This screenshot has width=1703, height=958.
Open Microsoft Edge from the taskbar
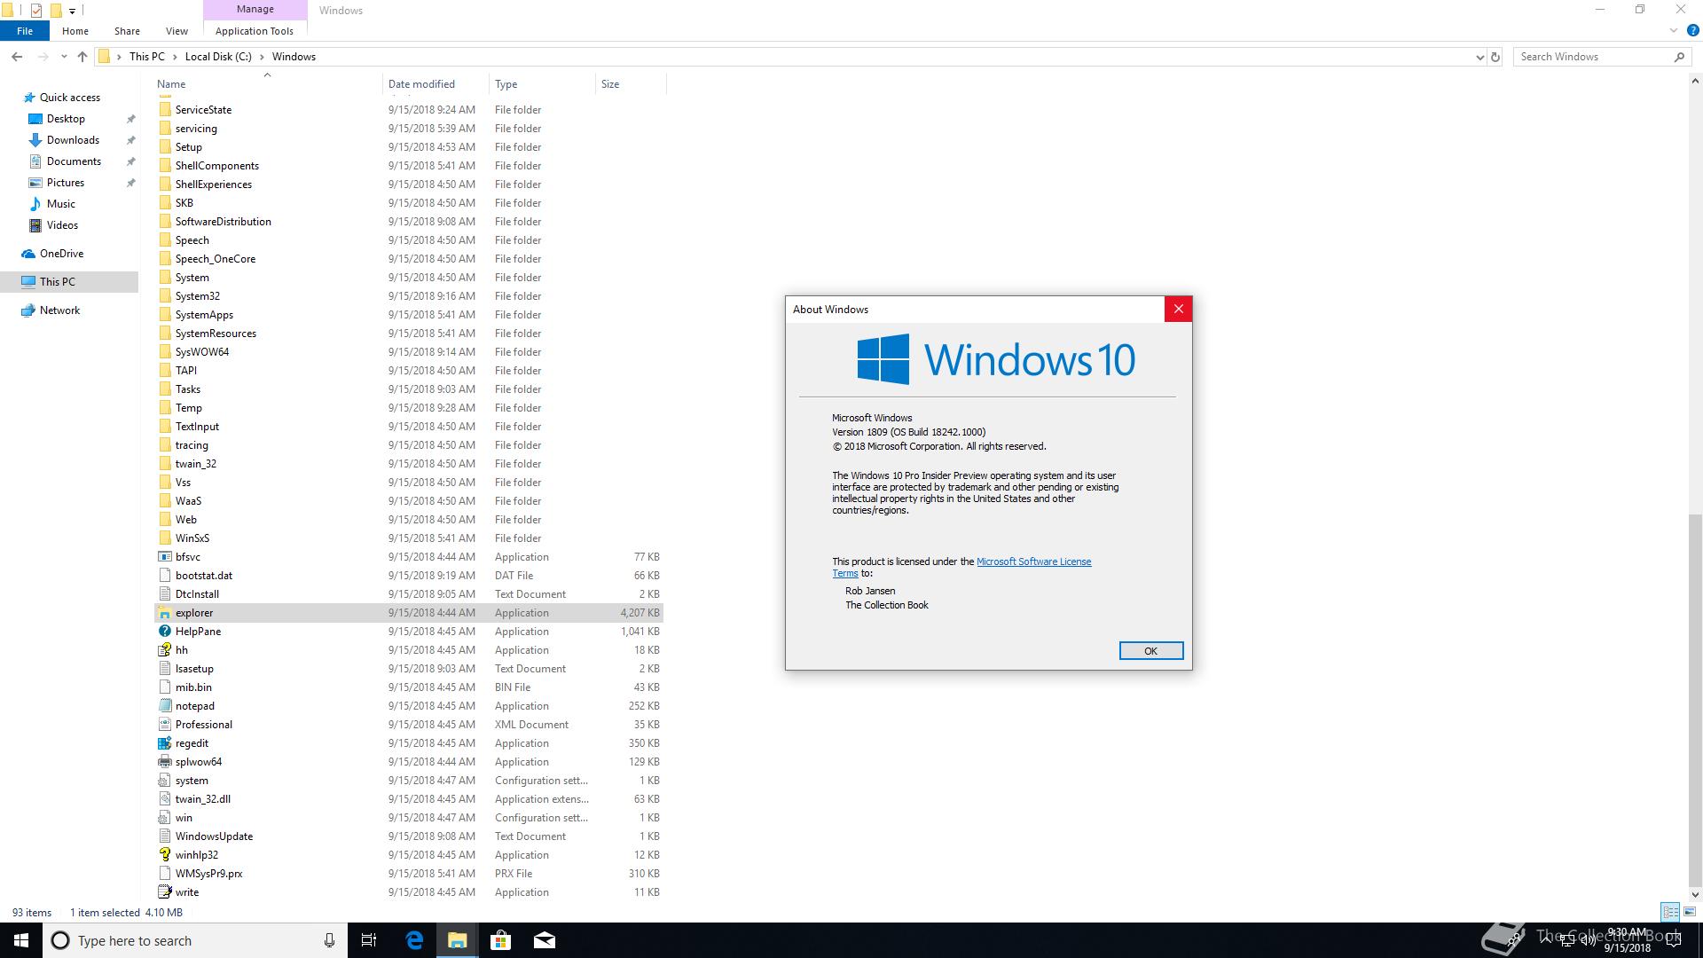pos(414,940)
